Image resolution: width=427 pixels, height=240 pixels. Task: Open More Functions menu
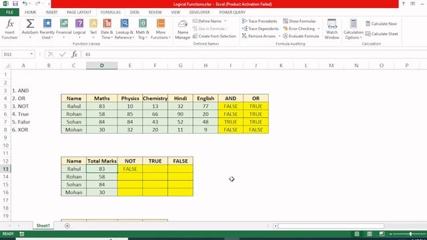pos(161,29)
